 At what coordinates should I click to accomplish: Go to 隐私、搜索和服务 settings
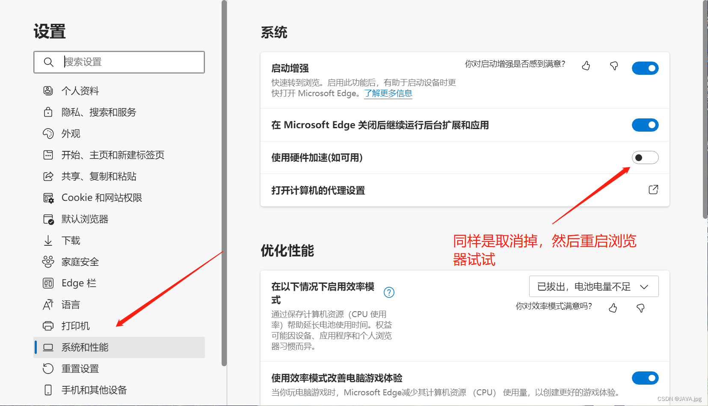119,112
